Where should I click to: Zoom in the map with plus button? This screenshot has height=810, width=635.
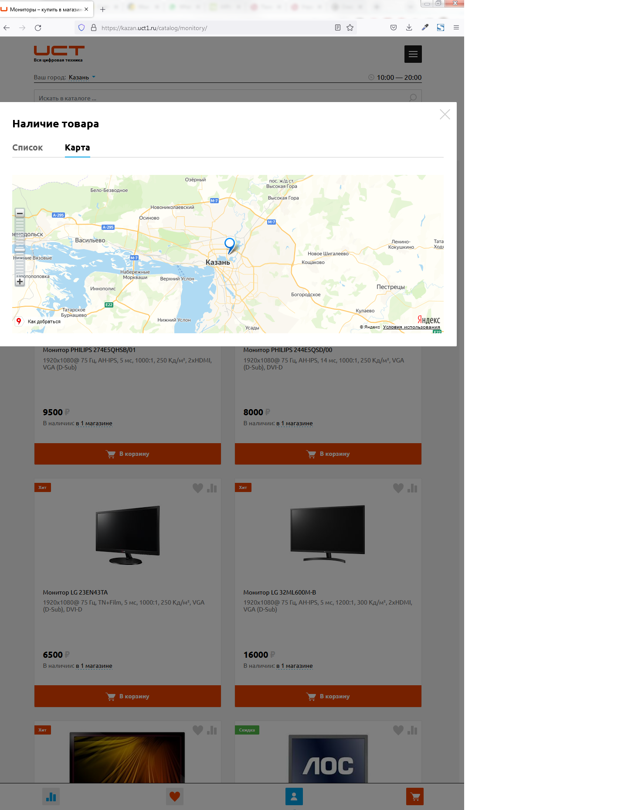coord(20,282)
